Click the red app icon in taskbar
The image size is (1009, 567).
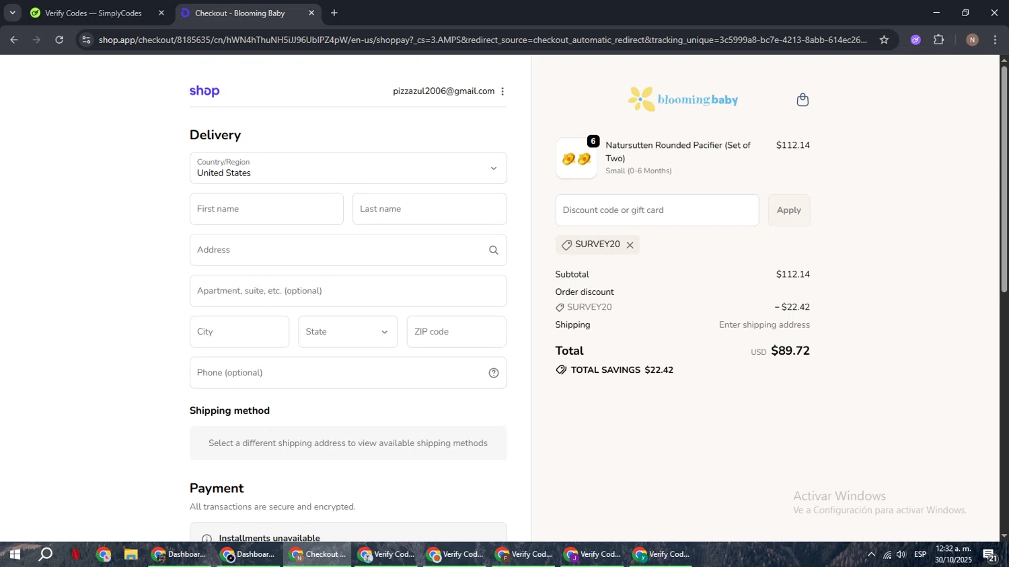point(75,555)
